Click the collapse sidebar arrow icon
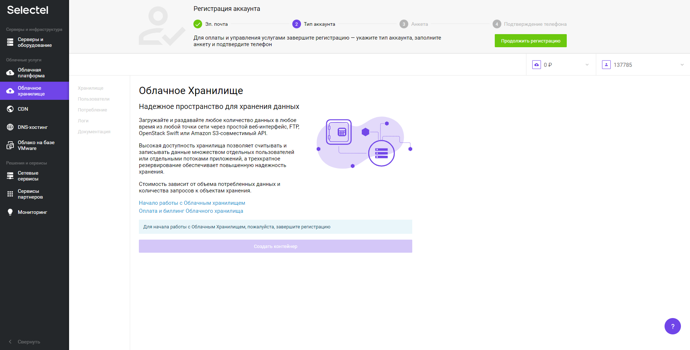 click(10, 342)
